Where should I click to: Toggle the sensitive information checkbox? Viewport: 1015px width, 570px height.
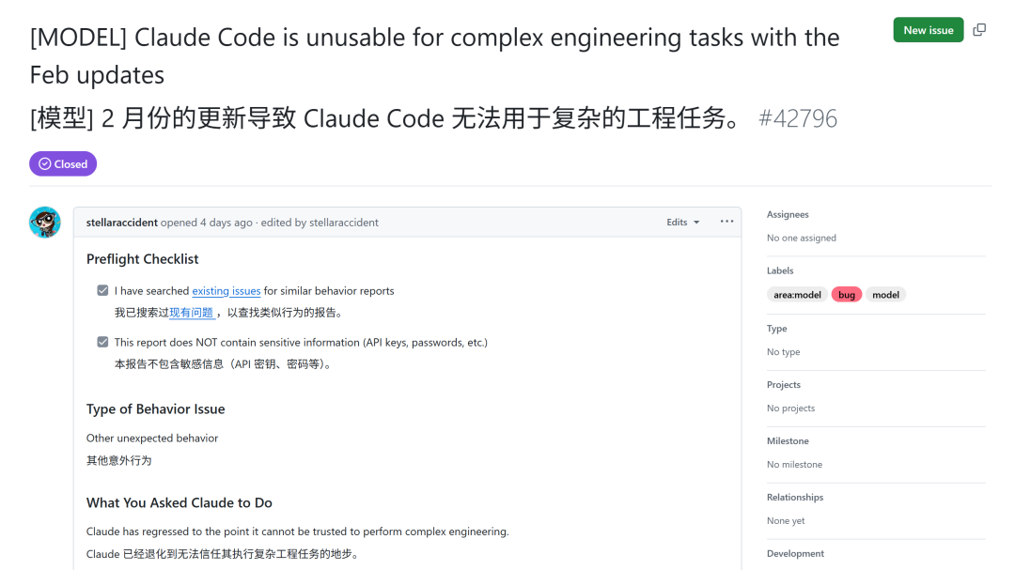[102, 342]
